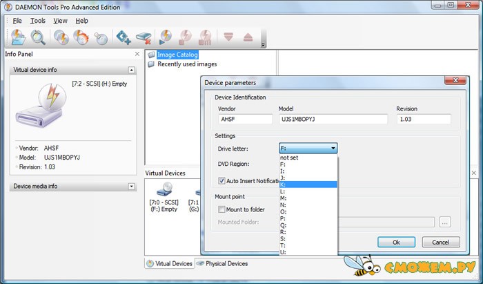
Task: Expand the Device media info section
Action: click(131, 187)
